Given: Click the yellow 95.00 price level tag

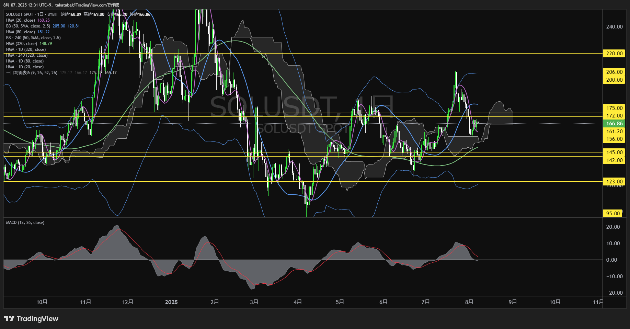Looking at the screenshot, I should pyautogui.click(x=613, y=214).
